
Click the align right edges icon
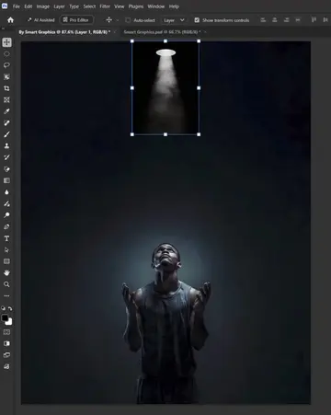pos(286,20)
